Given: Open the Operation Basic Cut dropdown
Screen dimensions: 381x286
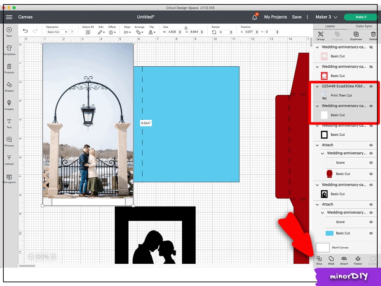Looking at the screenshot, I should (x=57, y=32).
